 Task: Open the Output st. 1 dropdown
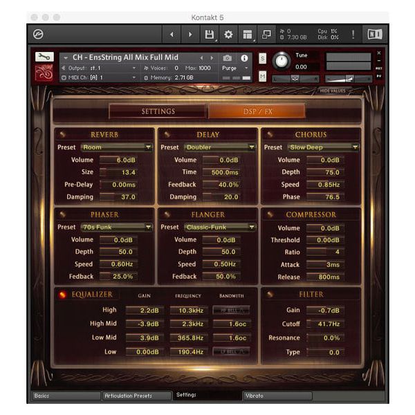[x=99, y=68]
